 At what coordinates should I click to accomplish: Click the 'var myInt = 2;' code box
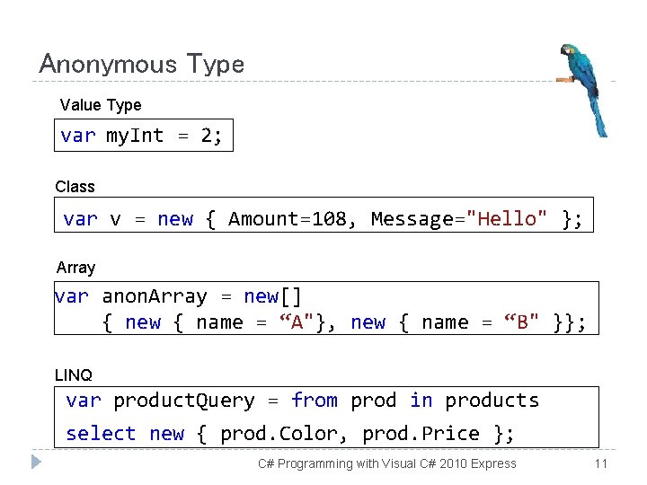144,136
